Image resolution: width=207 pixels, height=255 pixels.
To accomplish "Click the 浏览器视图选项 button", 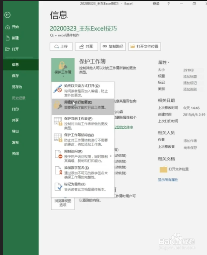I will tap(63, 203).
